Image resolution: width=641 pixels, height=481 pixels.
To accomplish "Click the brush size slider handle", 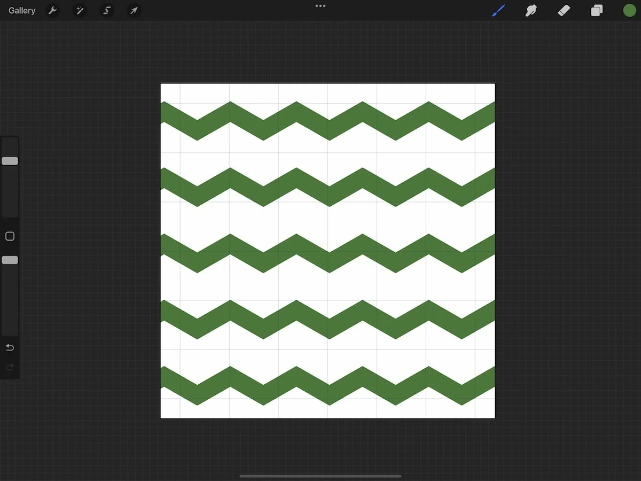I will 10,161.
